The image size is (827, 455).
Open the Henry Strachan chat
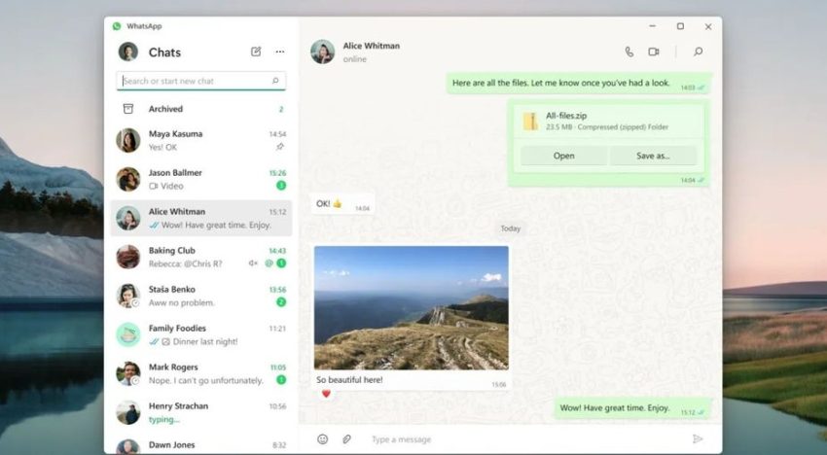click(201, 413)
